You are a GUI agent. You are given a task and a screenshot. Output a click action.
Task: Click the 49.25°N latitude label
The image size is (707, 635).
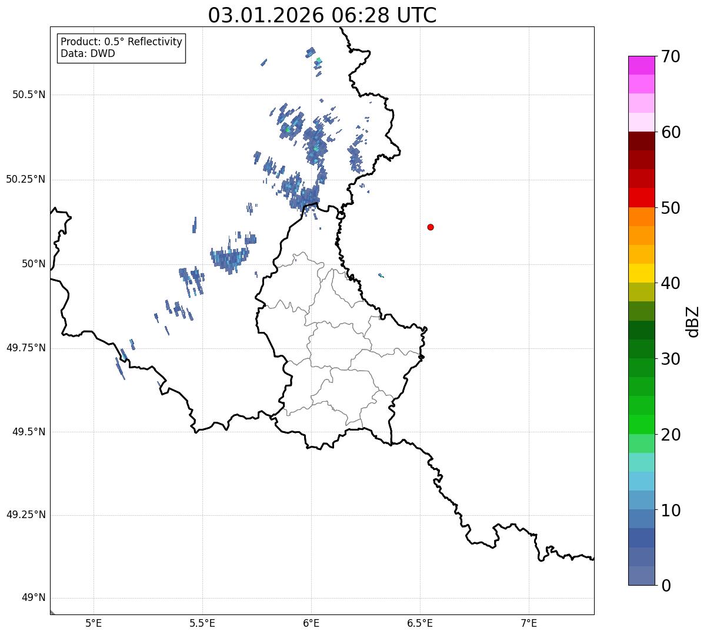click(26, 515)
